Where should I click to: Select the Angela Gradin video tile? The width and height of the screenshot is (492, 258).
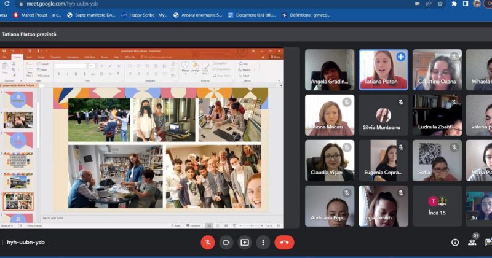[330, 69]
